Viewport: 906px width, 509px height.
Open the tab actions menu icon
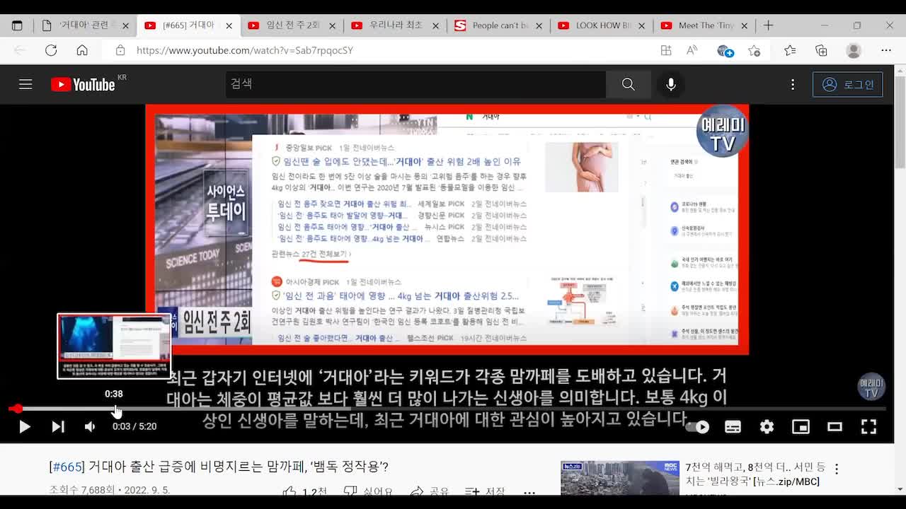(17, 25)
